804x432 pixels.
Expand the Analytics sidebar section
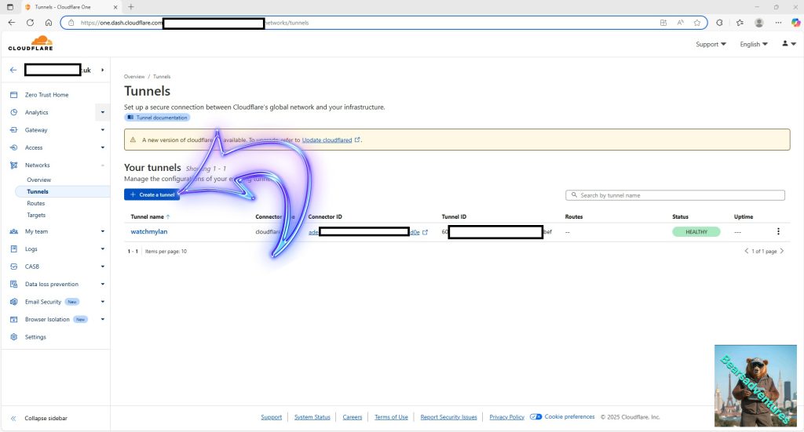click(x=102, y=113)
